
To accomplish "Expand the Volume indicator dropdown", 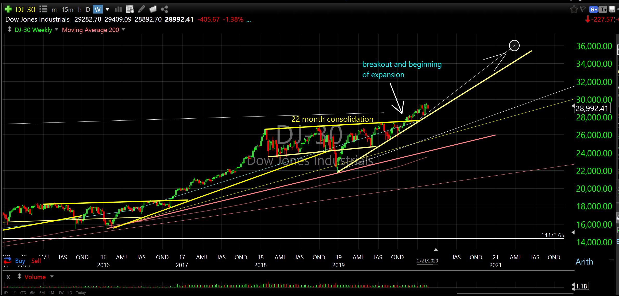I will pyautogui.click(x=52, y=276).
